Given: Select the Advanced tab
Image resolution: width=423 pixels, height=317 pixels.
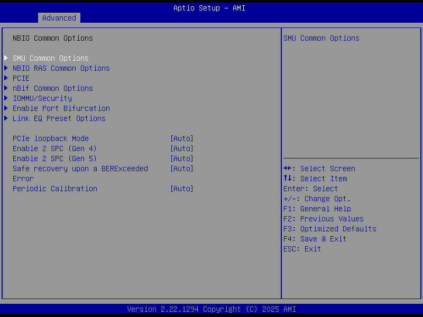Looking at the screenshot, I should click(59, 17).
